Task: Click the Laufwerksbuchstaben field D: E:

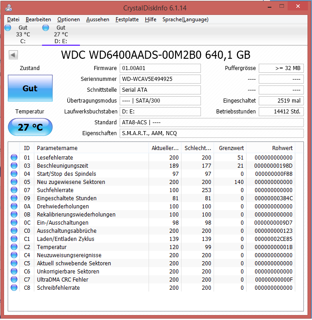Action: point(160,112)
